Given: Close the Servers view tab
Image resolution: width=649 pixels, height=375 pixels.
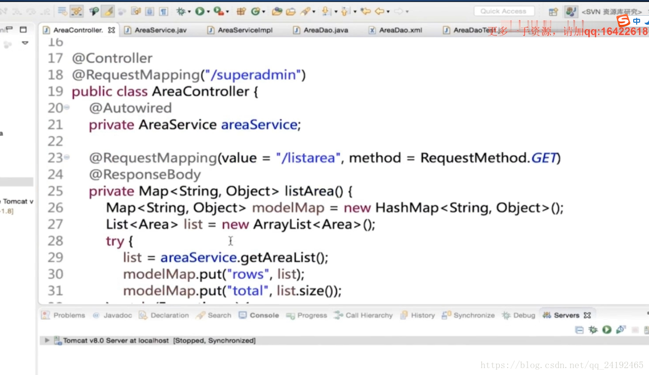Looking at the screenshot, I should coord(587,315).
